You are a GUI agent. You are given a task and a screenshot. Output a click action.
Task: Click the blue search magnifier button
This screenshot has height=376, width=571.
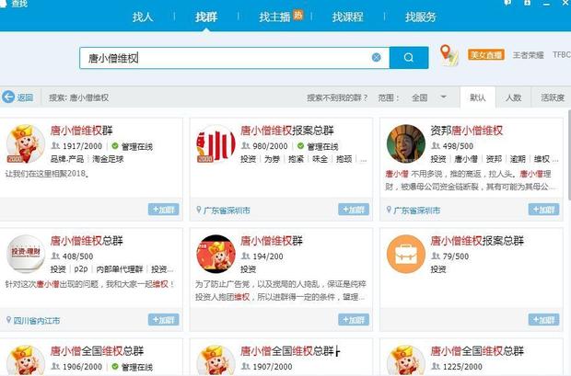click(409, 57)
